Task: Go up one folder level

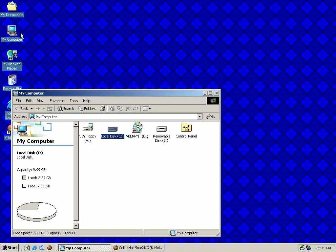Action: pos(50,109)
